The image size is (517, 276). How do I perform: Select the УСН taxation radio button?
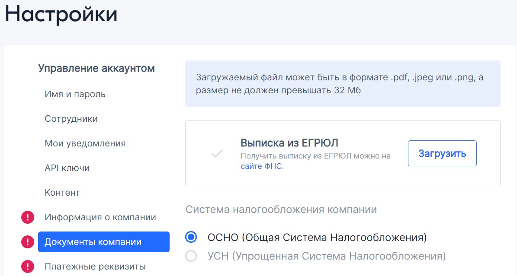point(191,256)
